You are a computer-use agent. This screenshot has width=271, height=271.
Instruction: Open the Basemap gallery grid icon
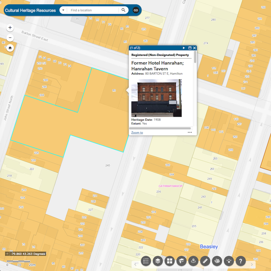pos(170,261)
